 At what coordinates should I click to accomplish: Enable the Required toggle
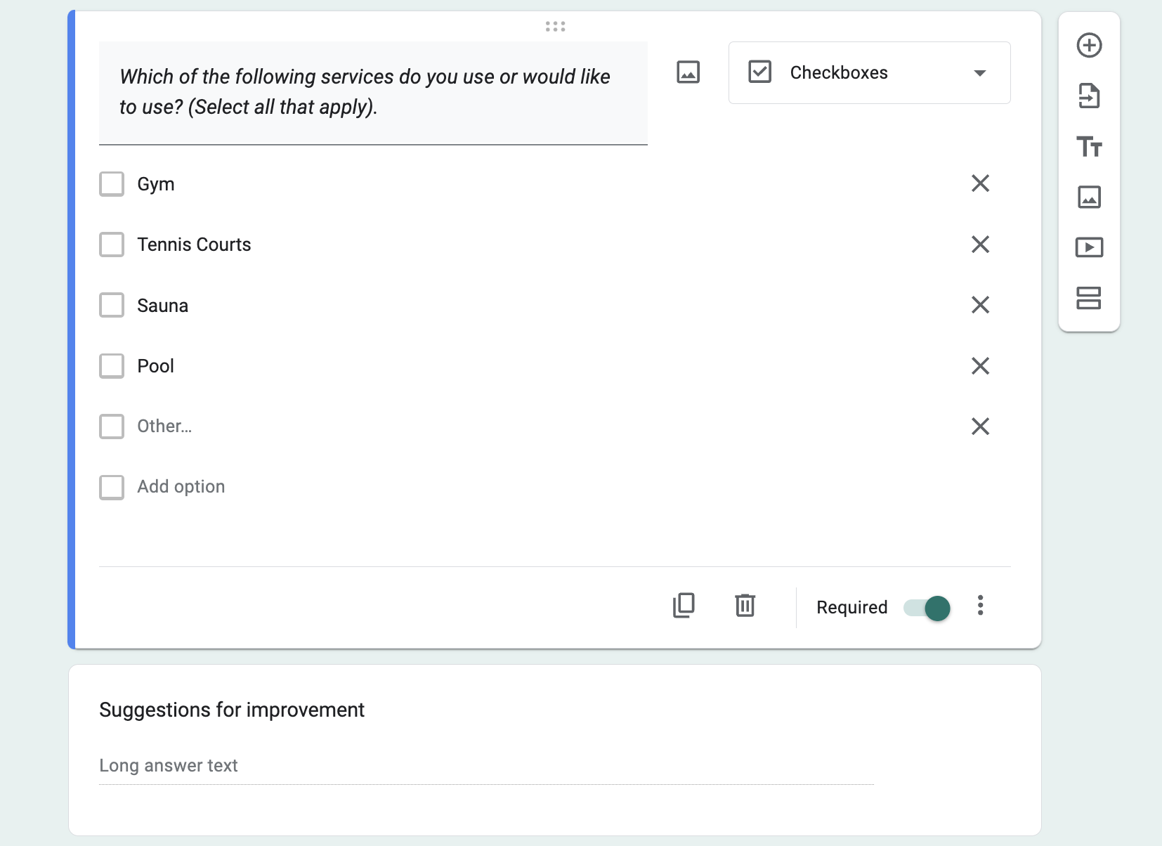926,607
